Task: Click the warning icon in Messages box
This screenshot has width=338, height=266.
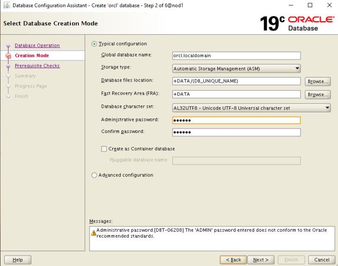Action: click(93, 233)
